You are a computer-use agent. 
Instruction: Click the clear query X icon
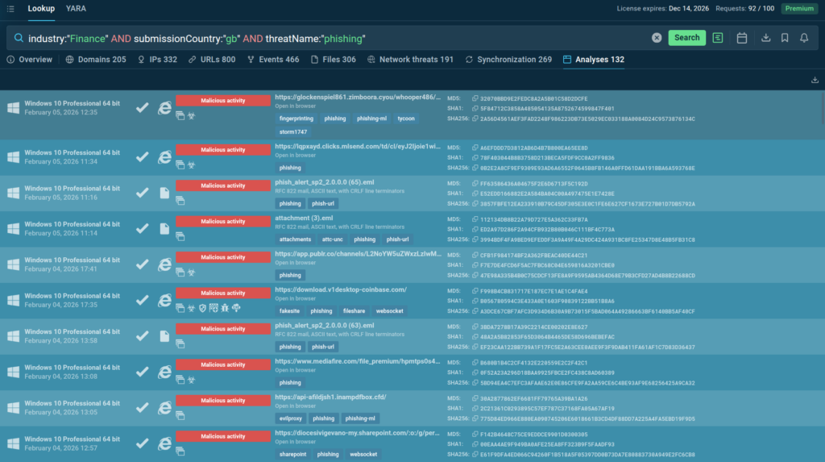tap(657, 38)
